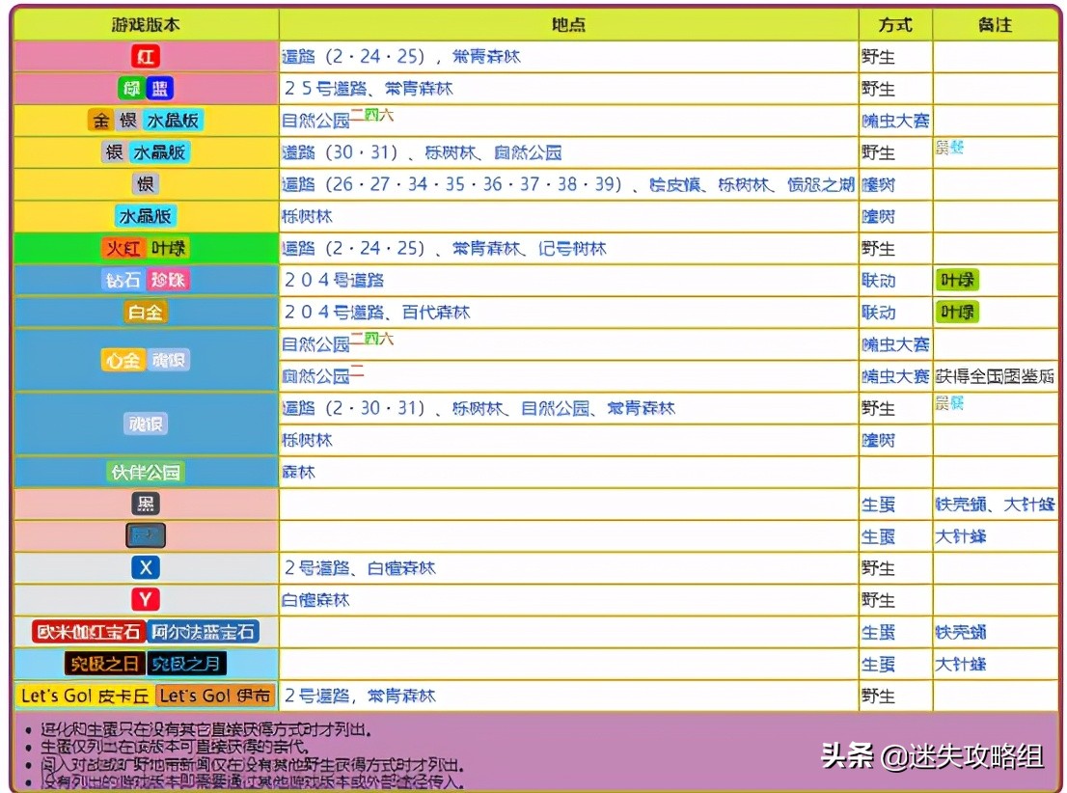The width and height of the screenshot is (1067, 793).
Task: Open the 愤怒之湖 location link
Action: pyautogui.click(x=820, y=184)
